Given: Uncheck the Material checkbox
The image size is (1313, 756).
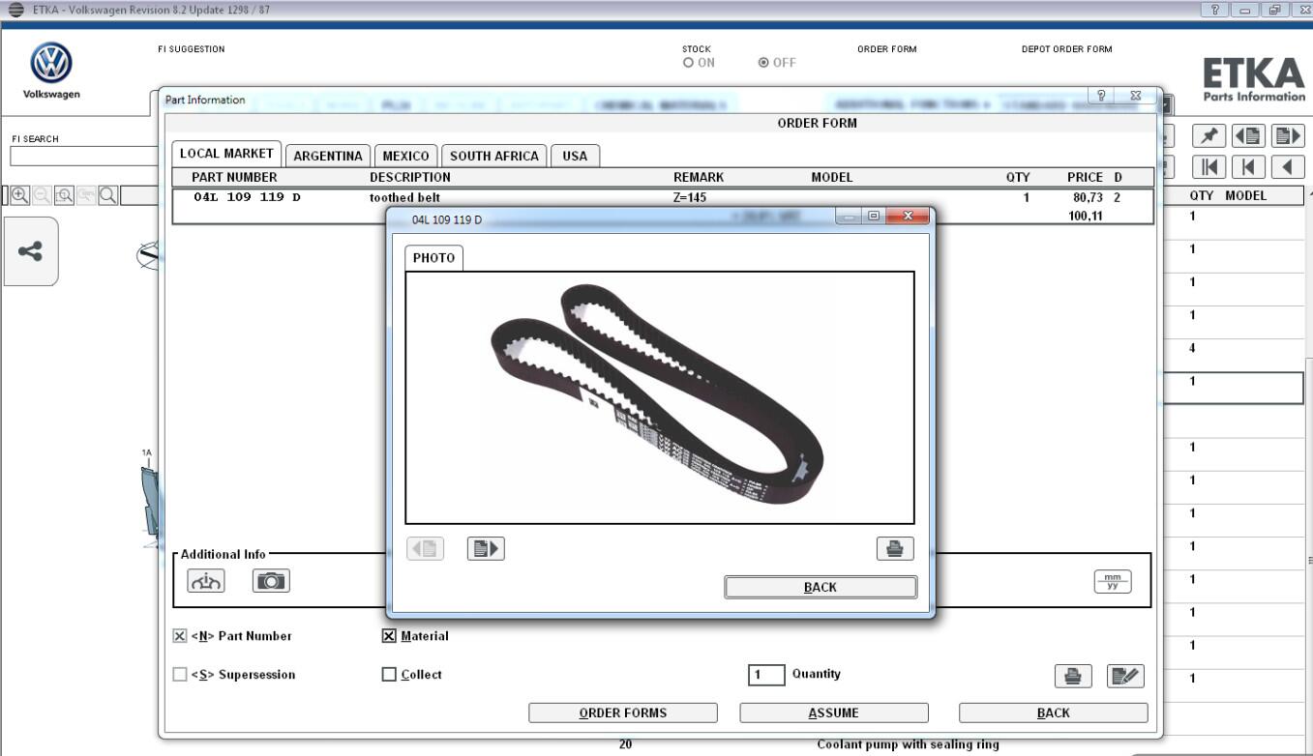Looking at the screenshot, I should click(389, 636).
